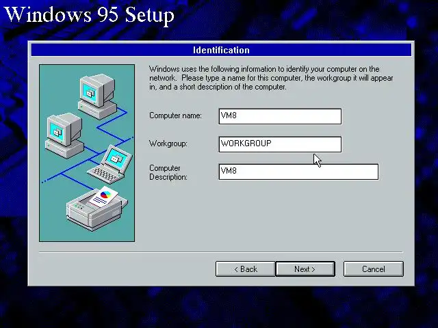Click the Computer Description text field
Image resolution: width=438 pixels, height=328 pixels.
click(x=298, y=172)
